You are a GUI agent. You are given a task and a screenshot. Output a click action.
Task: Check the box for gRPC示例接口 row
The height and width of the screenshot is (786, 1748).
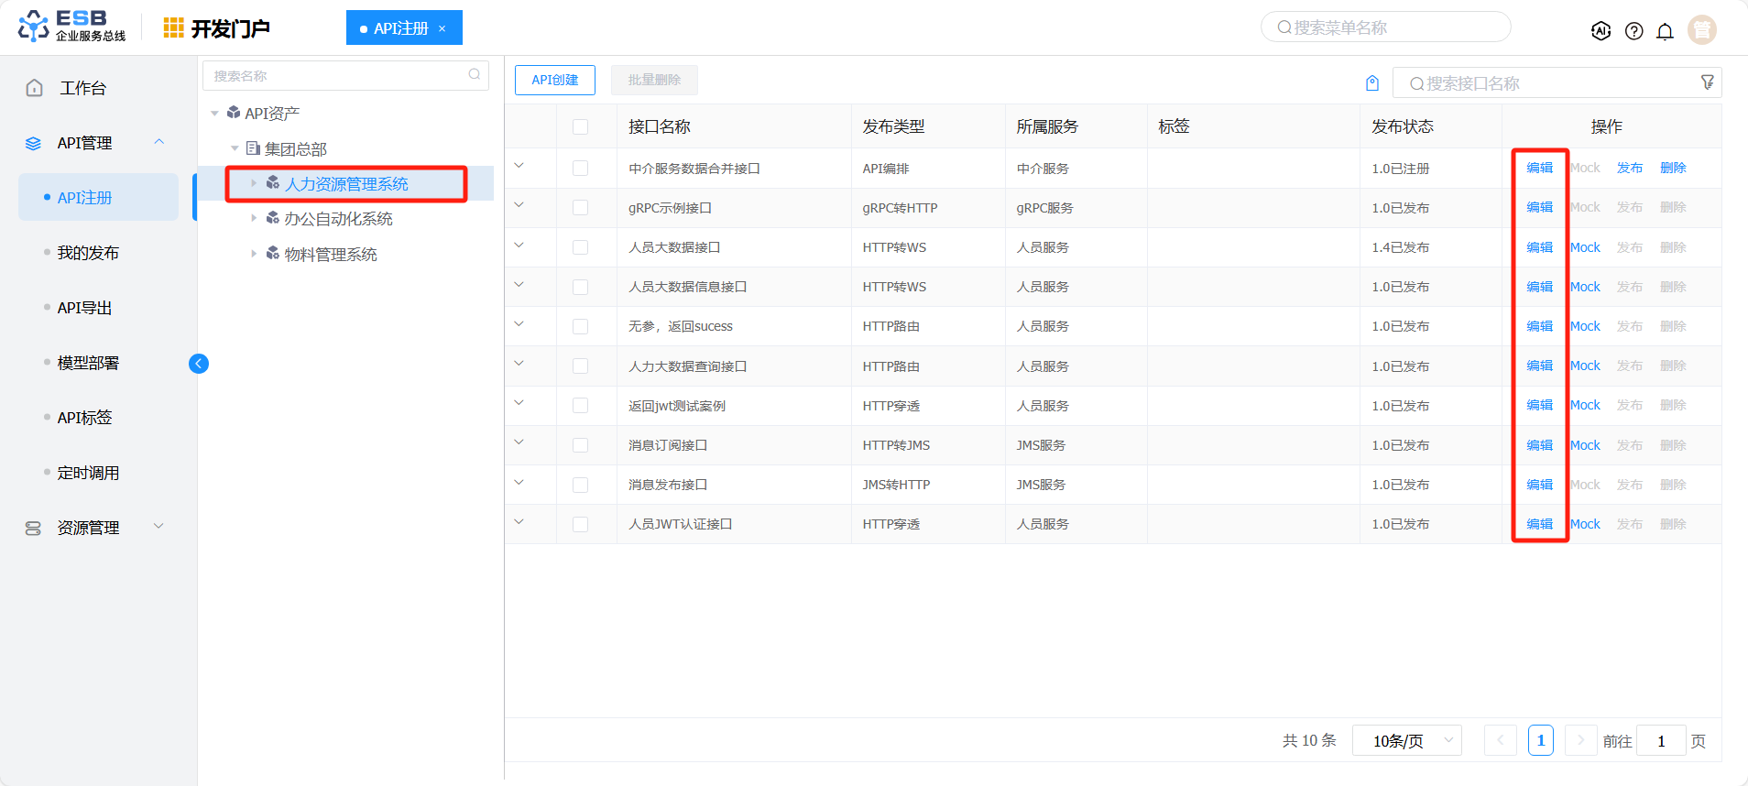pos(580,208)
